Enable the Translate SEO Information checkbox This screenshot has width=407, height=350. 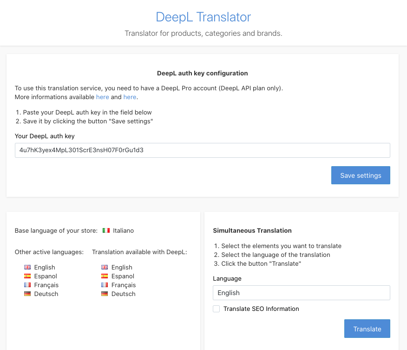point(216,309)
